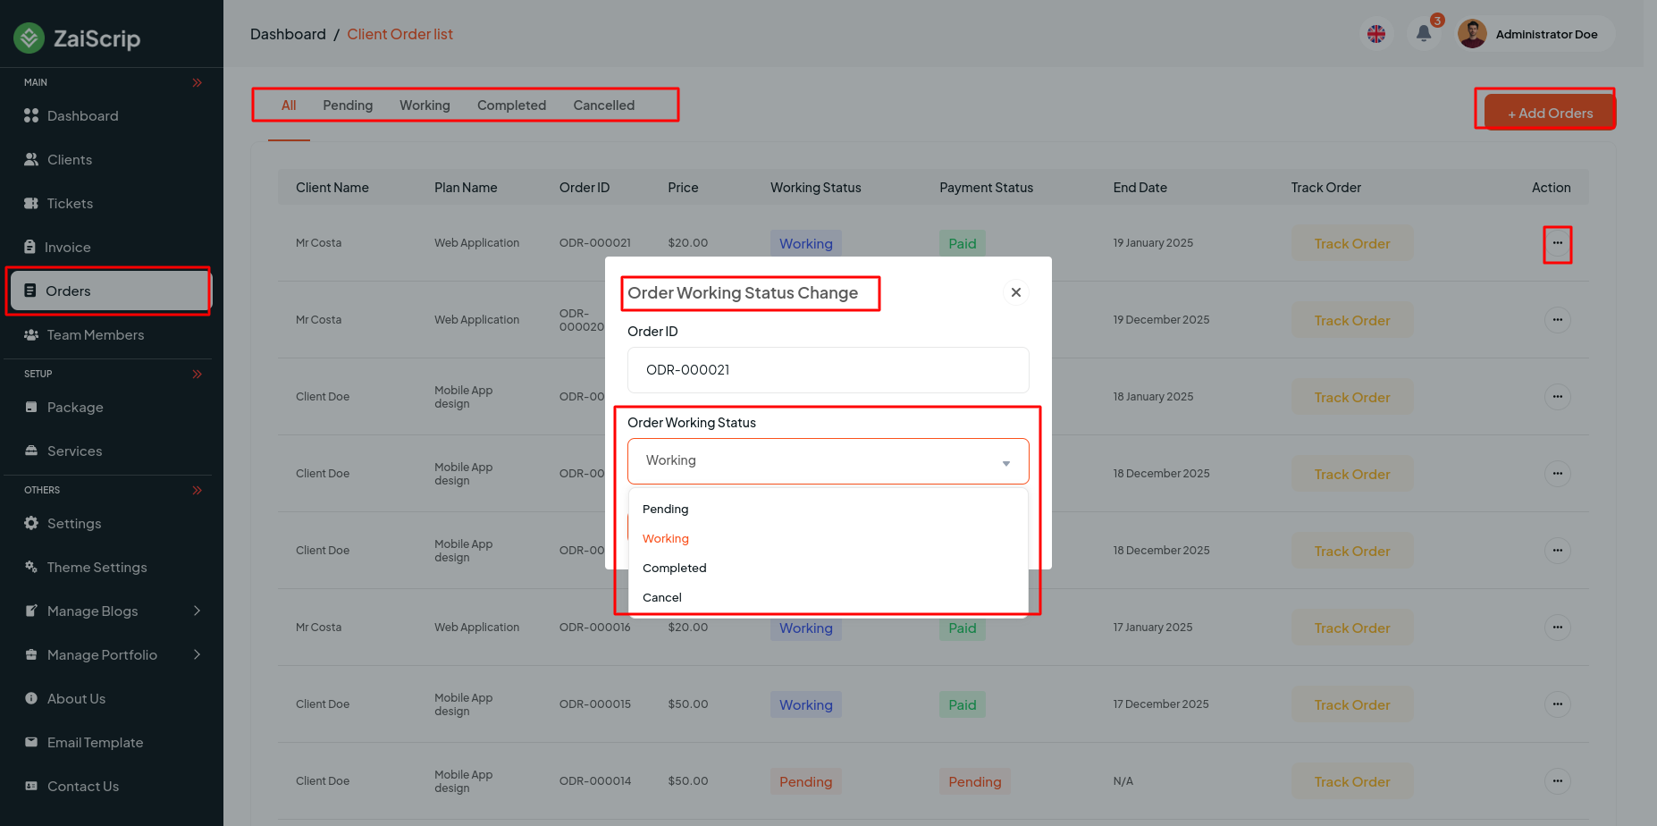This screenshot has width=1657, height=826.
Task: Expand Manage Blogs submenu
Action: (198, 611)
